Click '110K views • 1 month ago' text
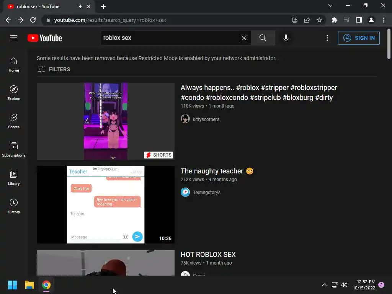This screenshot has width=392, height=294. tap(207, 106)
